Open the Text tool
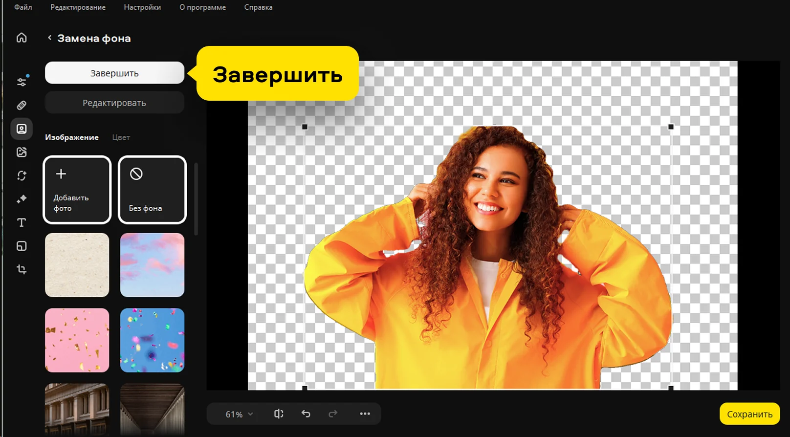The width and height of the screenshot is (790, 437). point(22,222)
